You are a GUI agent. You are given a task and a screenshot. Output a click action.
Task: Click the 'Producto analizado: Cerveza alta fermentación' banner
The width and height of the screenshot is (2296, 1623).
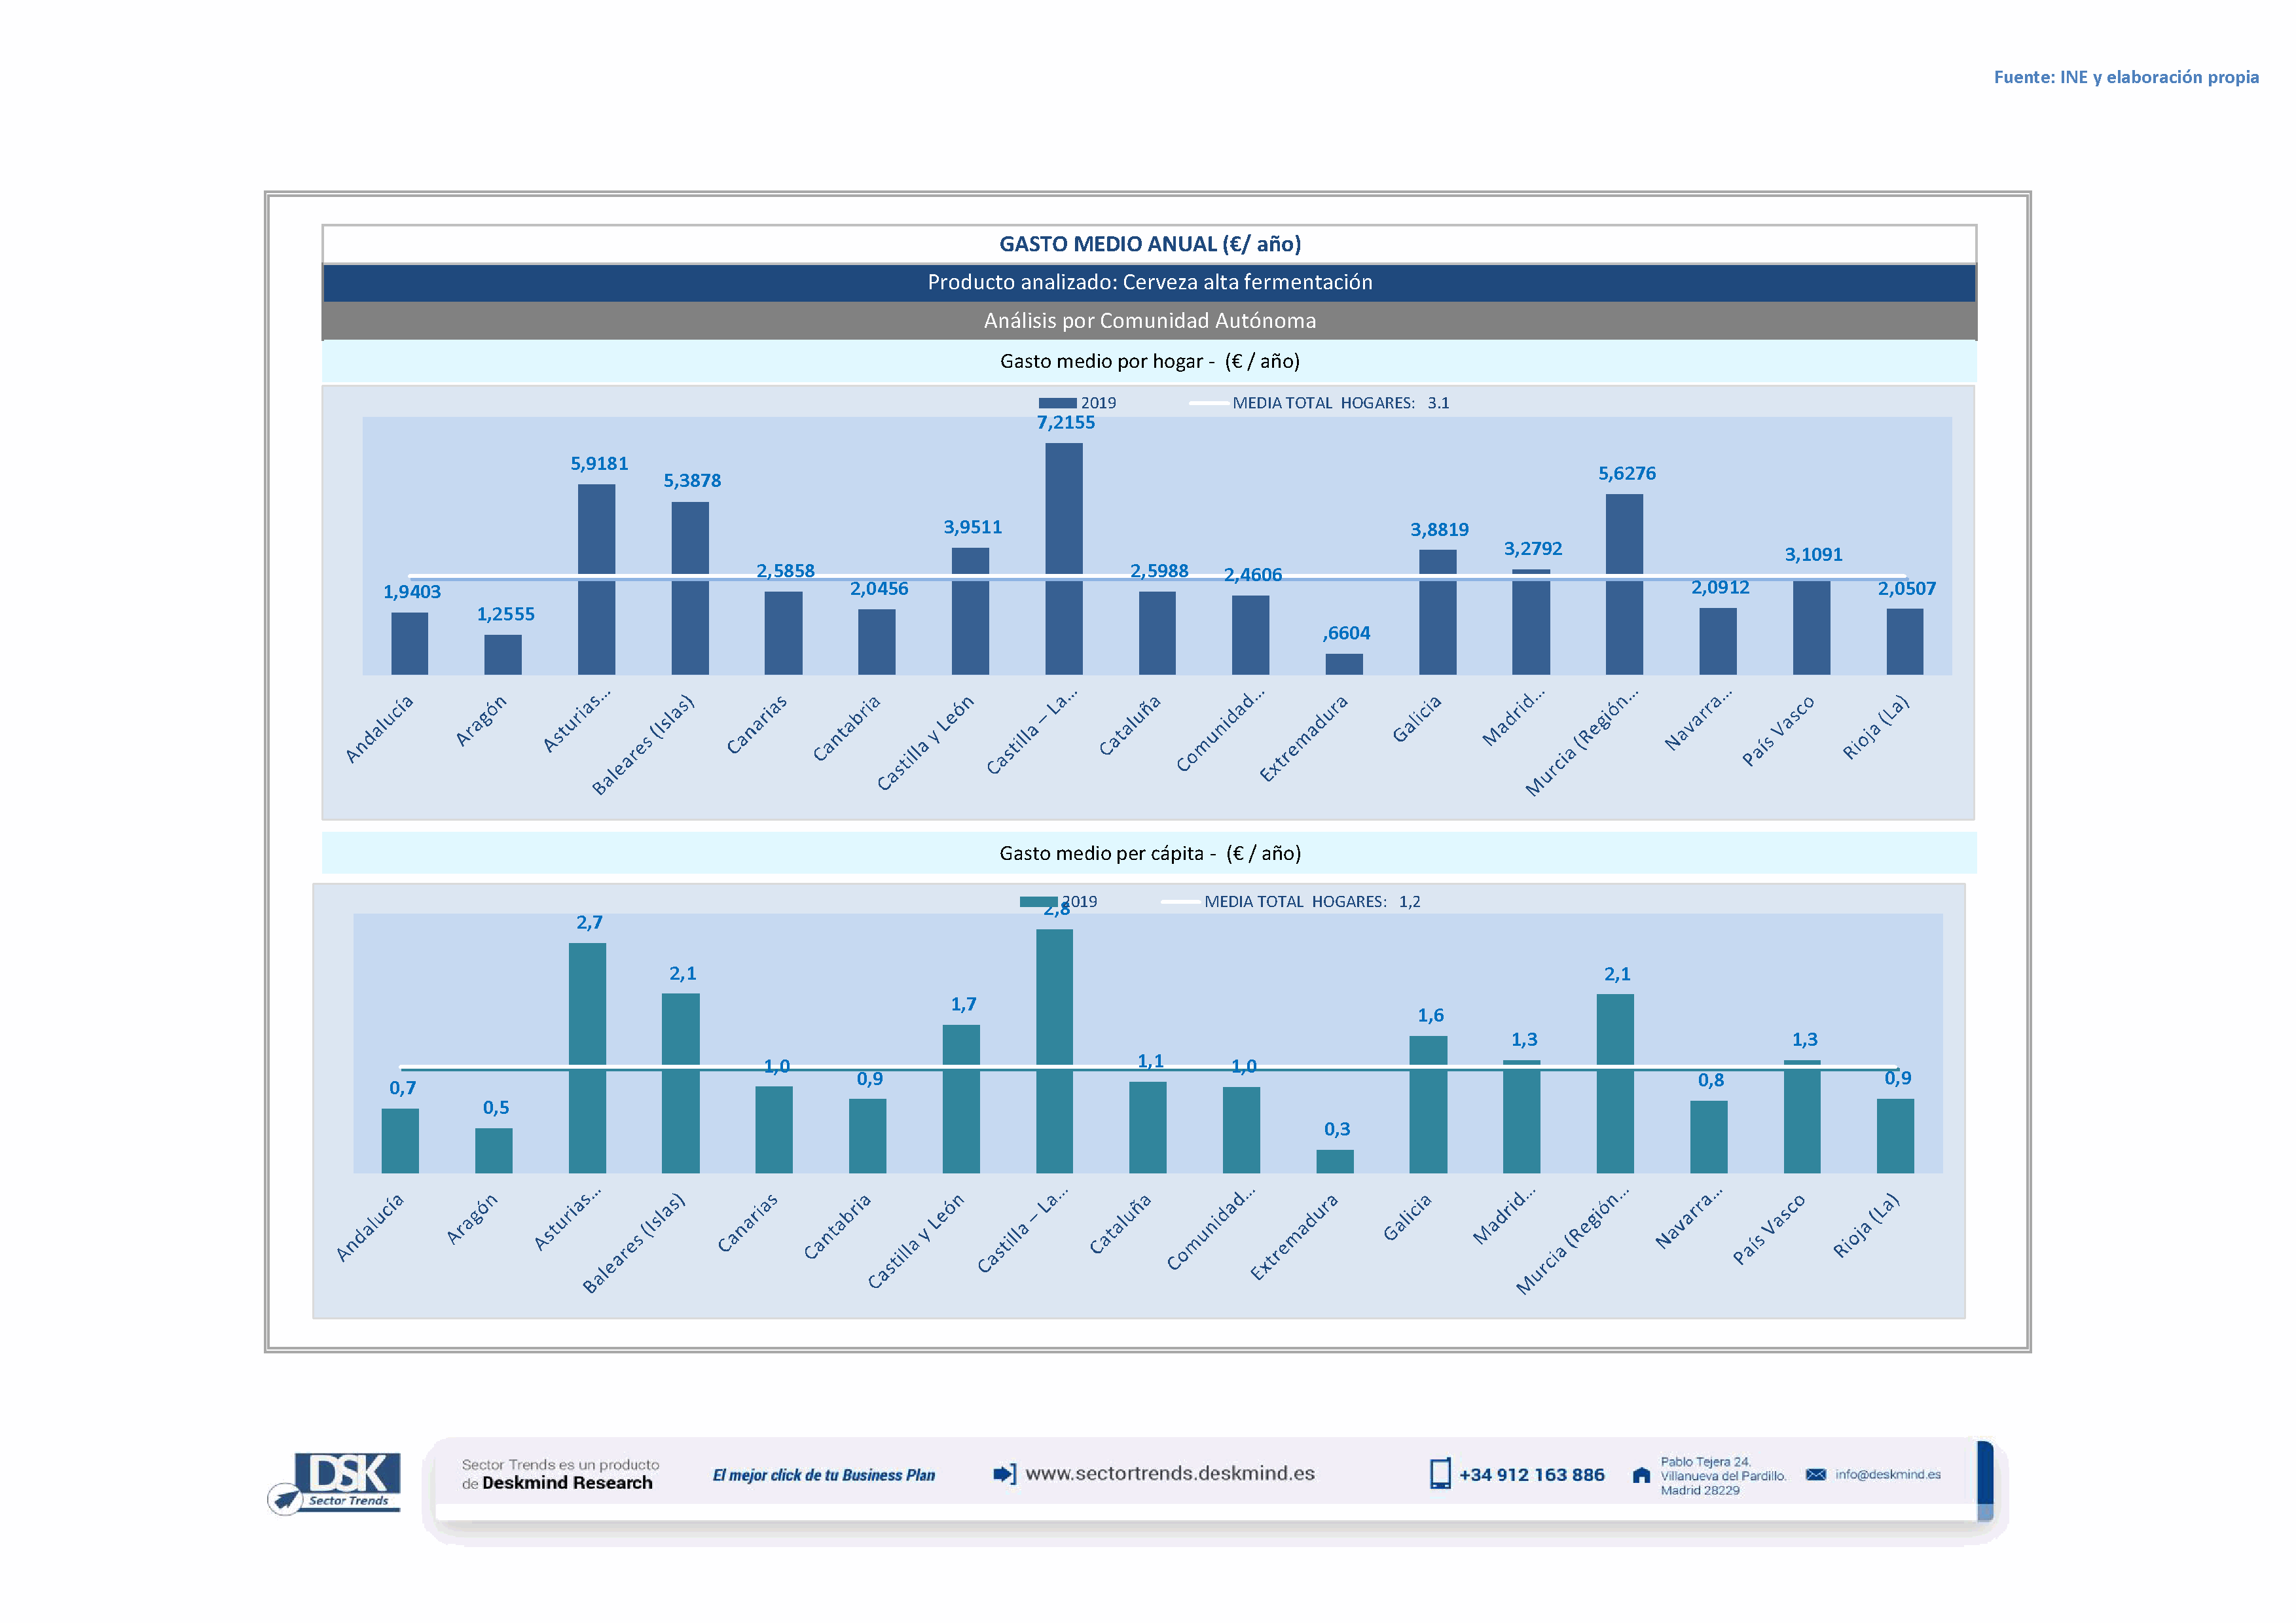(x=1149, y=283)
